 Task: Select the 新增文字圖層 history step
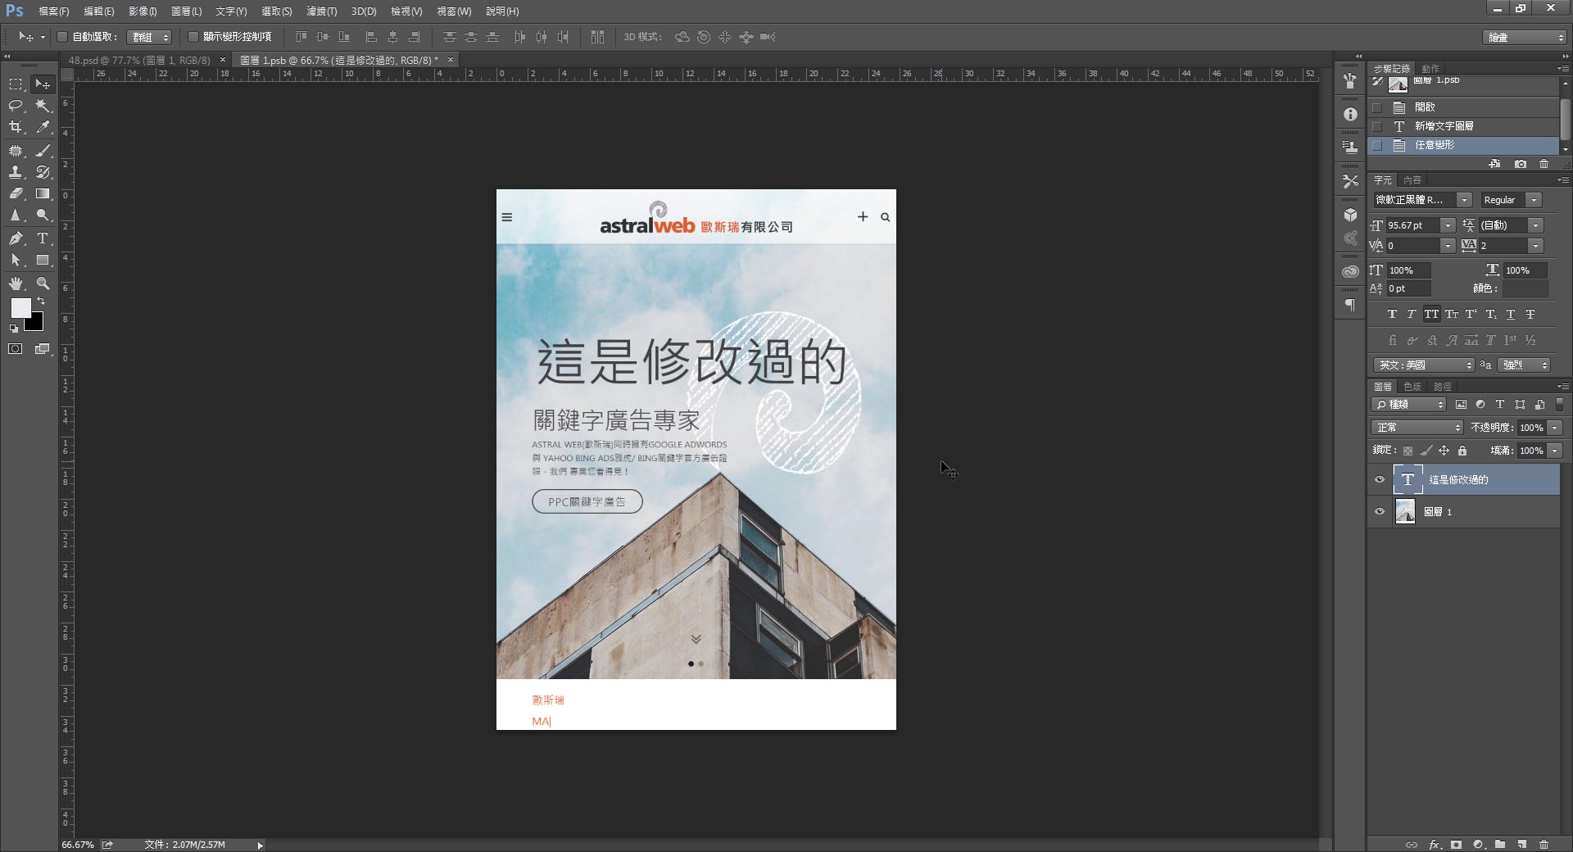[1444, 126]
